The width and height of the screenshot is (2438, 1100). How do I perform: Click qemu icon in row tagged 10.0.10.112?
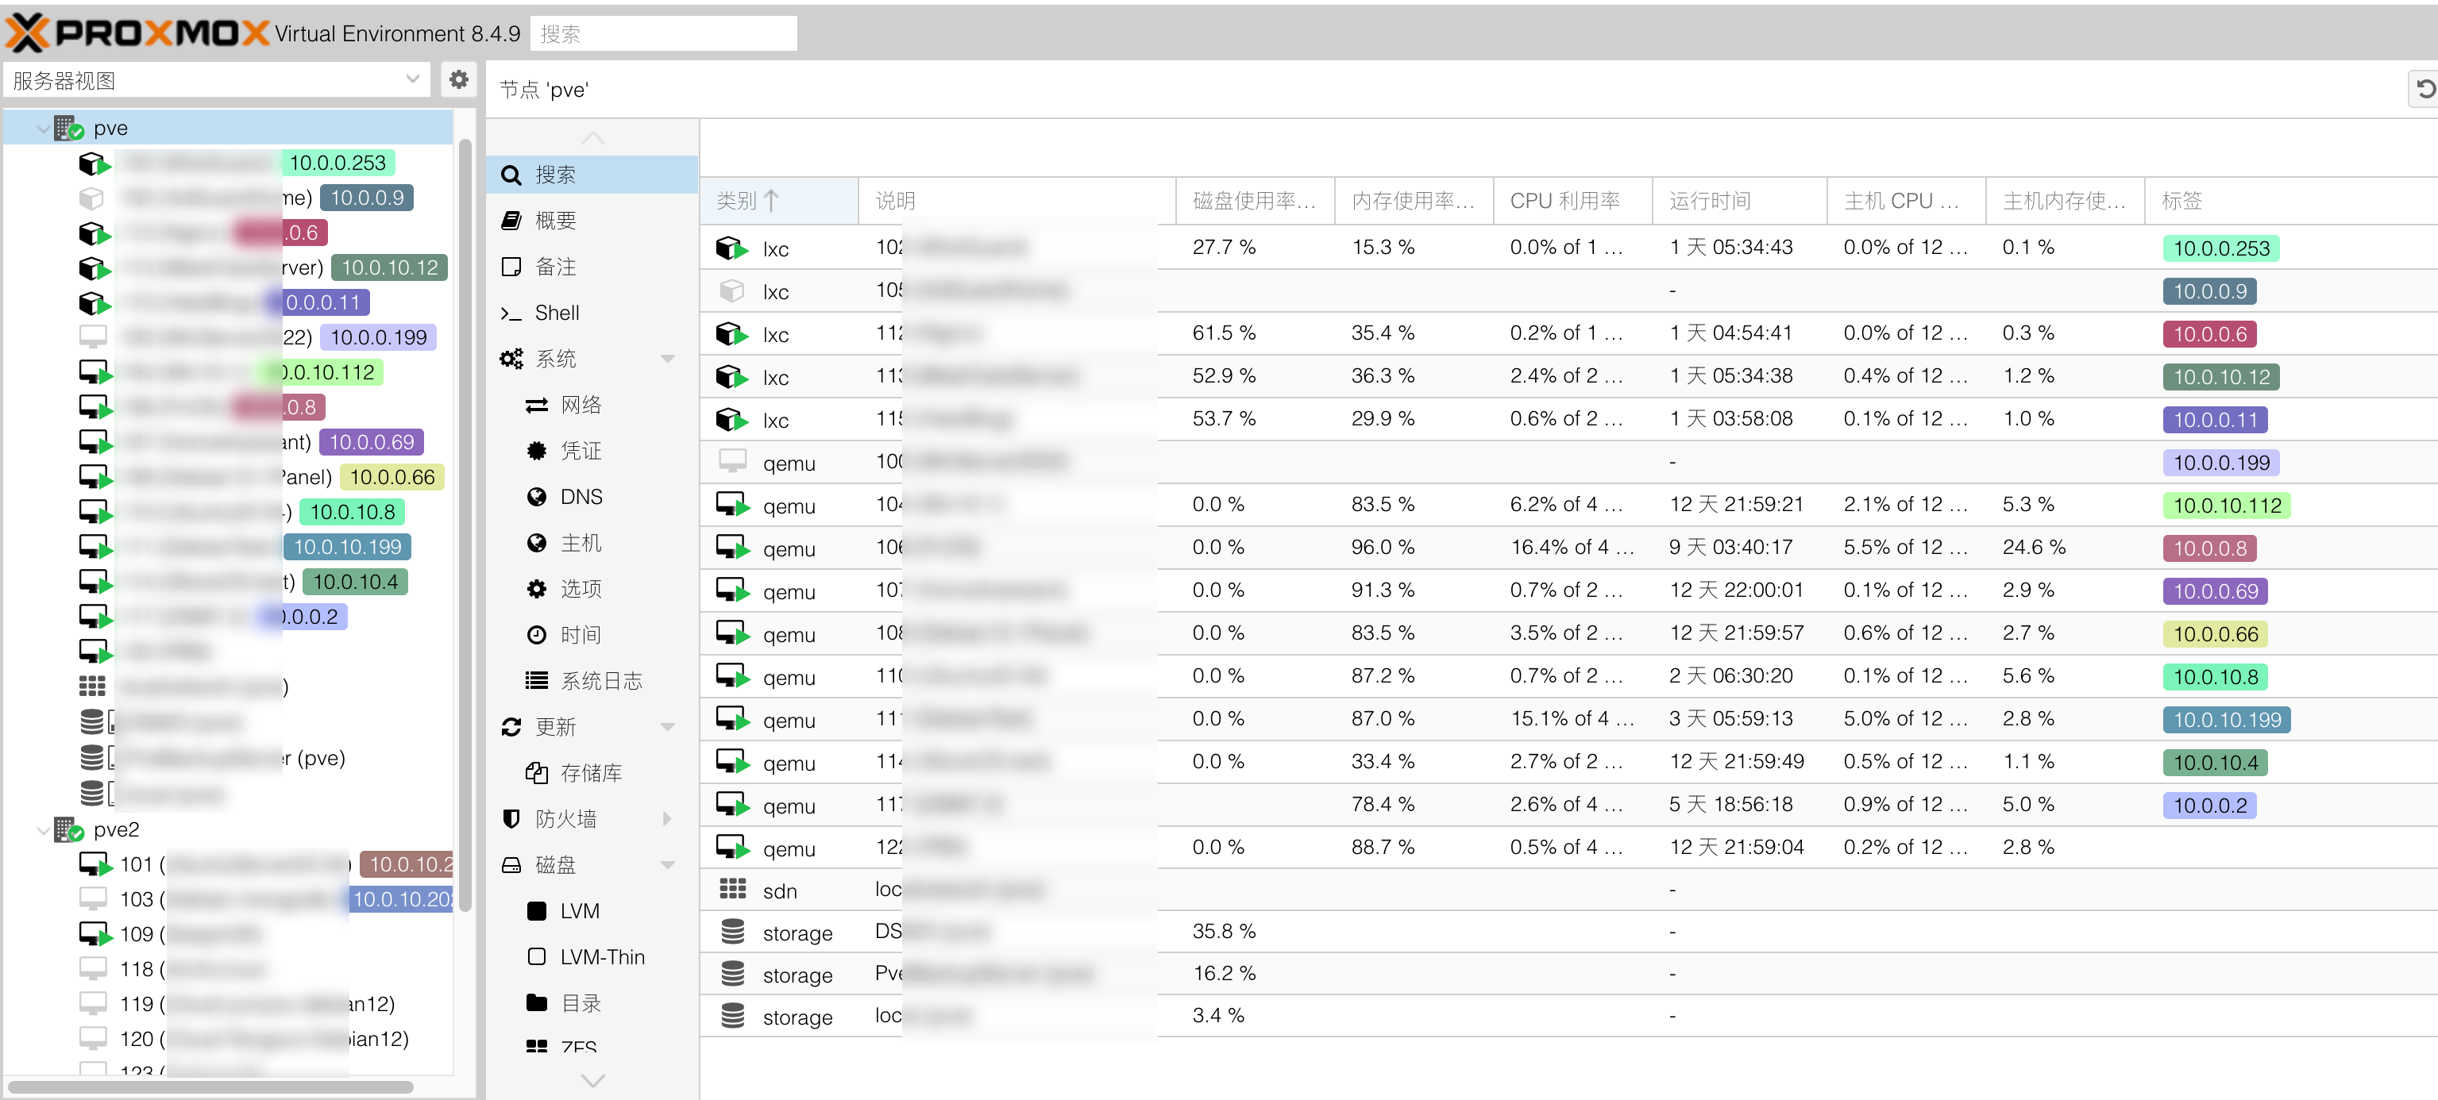click(731, 505)
